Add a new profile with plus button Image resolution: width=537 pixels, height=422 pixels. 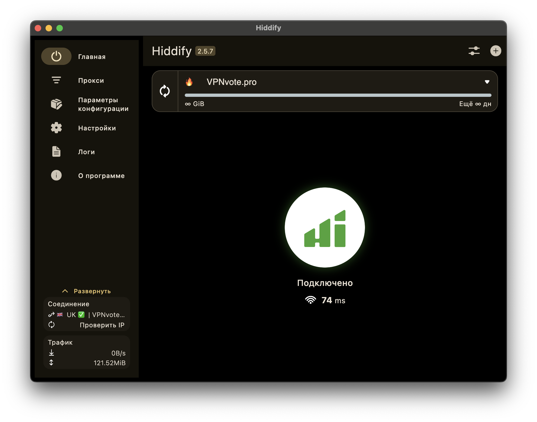[496, 51]
